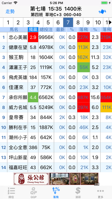Tap the 馬名 column header
Screen dimensions: 112x199
point(14,30)
